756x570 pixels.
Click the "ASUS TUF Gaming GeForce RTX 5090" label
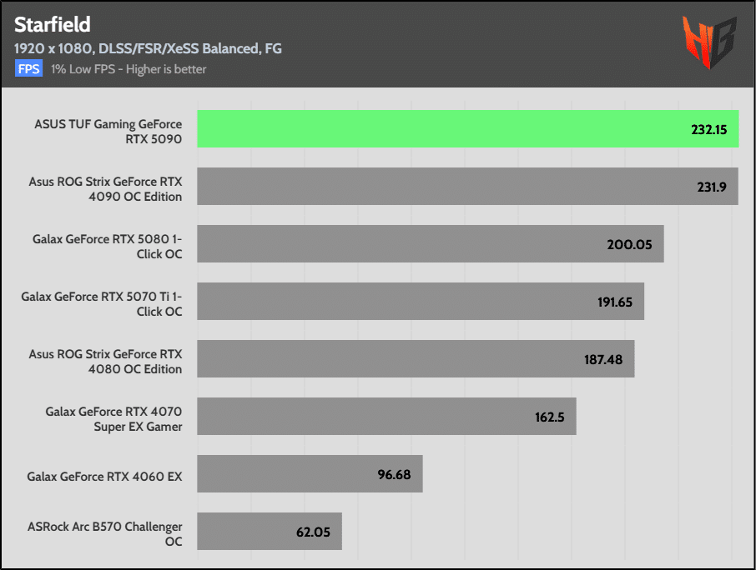pos(108,132)
